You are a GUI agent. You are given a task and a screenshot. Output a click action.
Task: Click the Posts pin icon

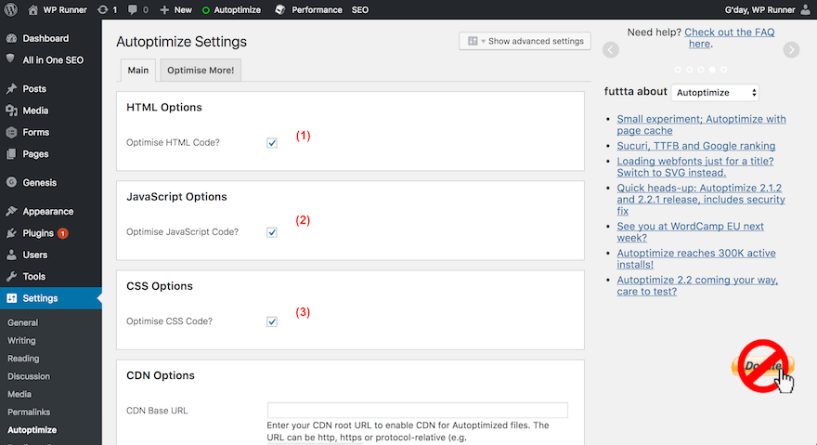pos(11,88)
